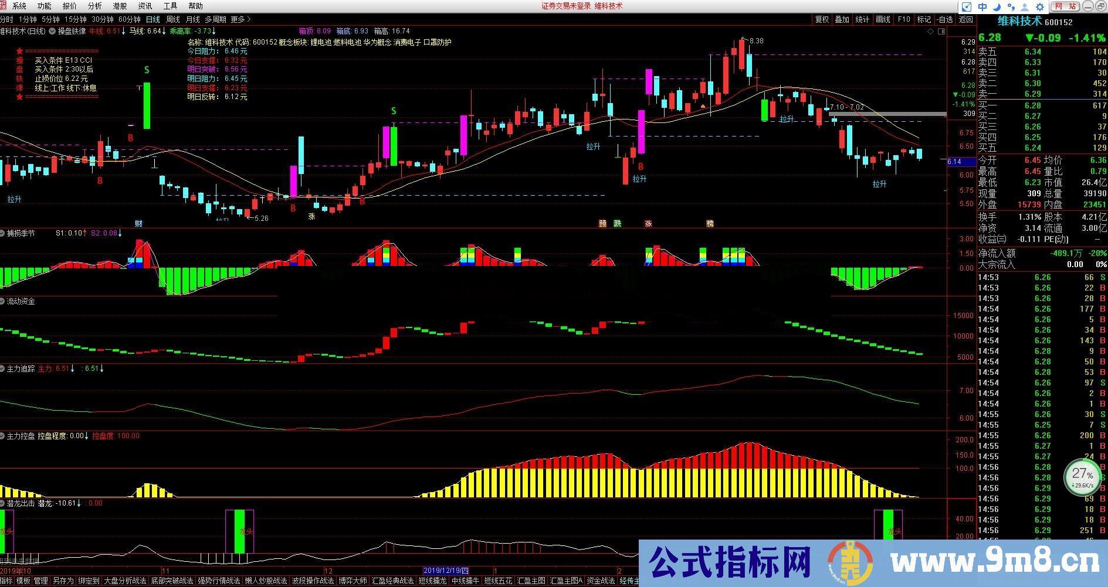Open the 工具 menu
The image size is (1108, 587).
[x=170, y=6]
